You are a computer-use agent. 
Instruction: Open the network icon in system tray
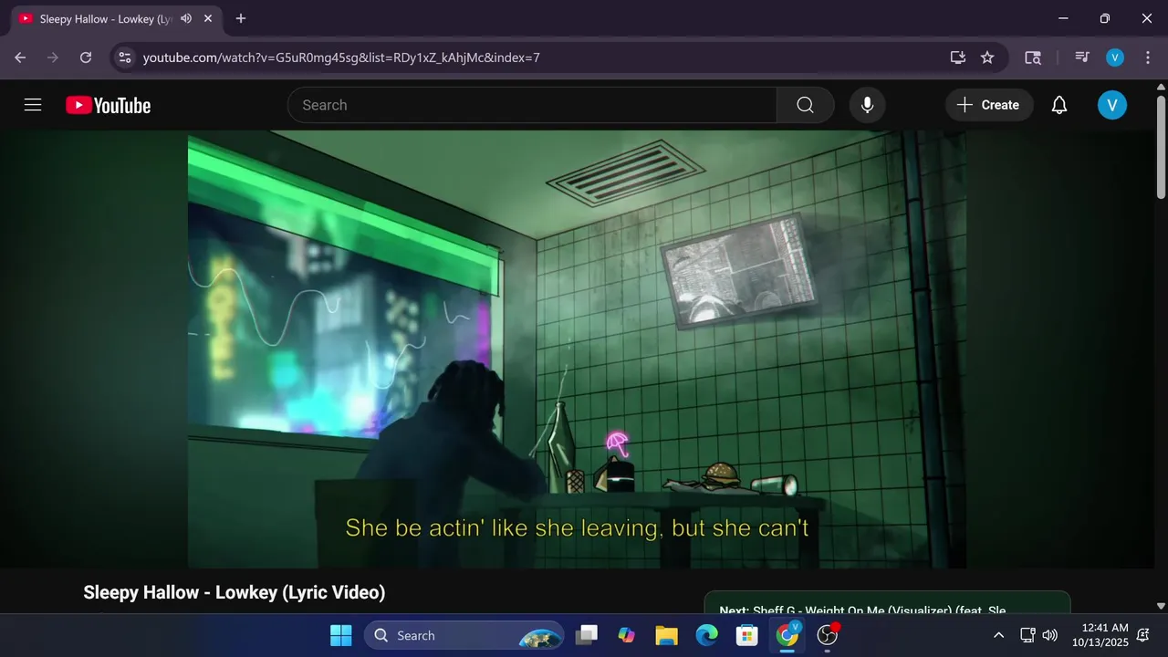click(1027, 635)
